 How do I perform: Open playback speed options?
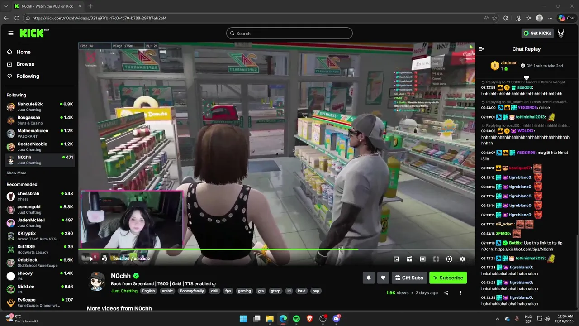[449, 259]
